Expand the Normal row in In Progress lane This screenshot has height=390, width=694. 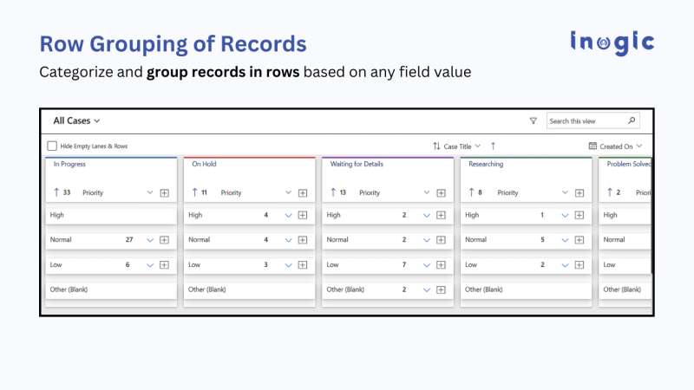[x=149, y=240]
